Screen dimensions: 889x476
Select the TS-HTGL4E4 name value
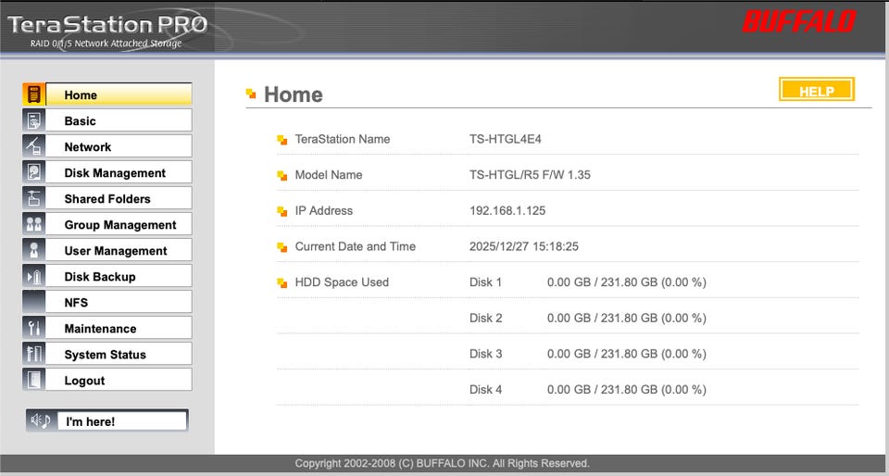click(x=506, y=139)
